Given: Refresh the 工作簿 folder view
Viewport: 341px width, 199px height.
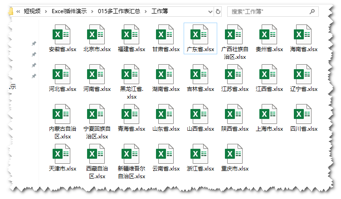Looking at the screenshot, I should coord(218,11).
